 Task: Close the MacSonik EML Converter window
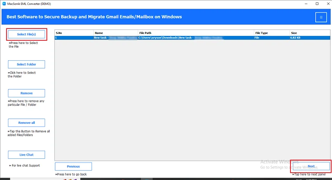(x=328, y=4)
